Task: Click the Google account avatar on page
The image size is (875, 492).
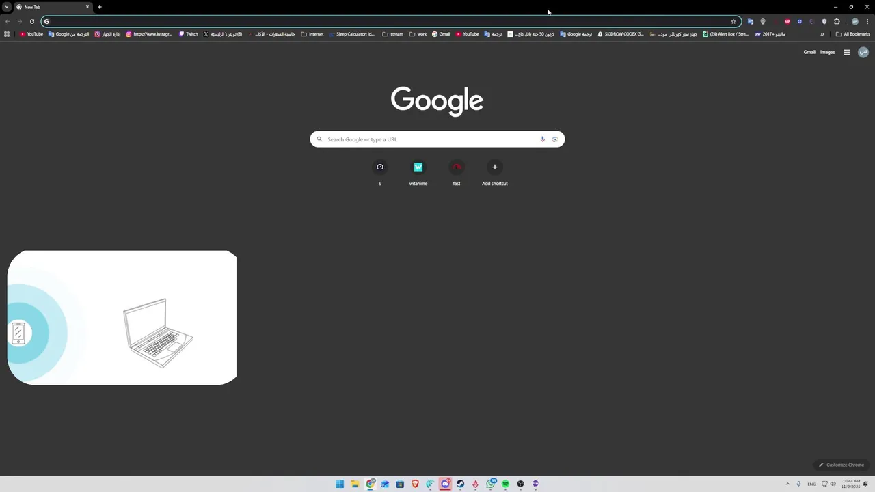Action: point(863,52)
